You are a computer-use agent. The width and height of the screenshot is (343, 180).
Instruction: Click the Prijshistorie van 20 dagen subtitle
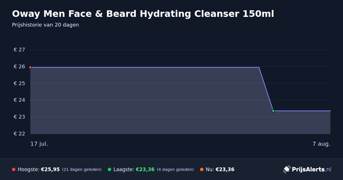45,25
